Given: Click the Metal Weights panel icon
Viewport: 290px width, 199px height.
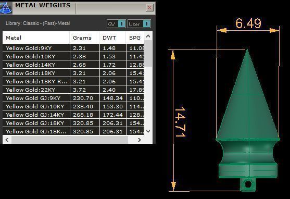Looking at the screenshot, I should click(6, 8).
